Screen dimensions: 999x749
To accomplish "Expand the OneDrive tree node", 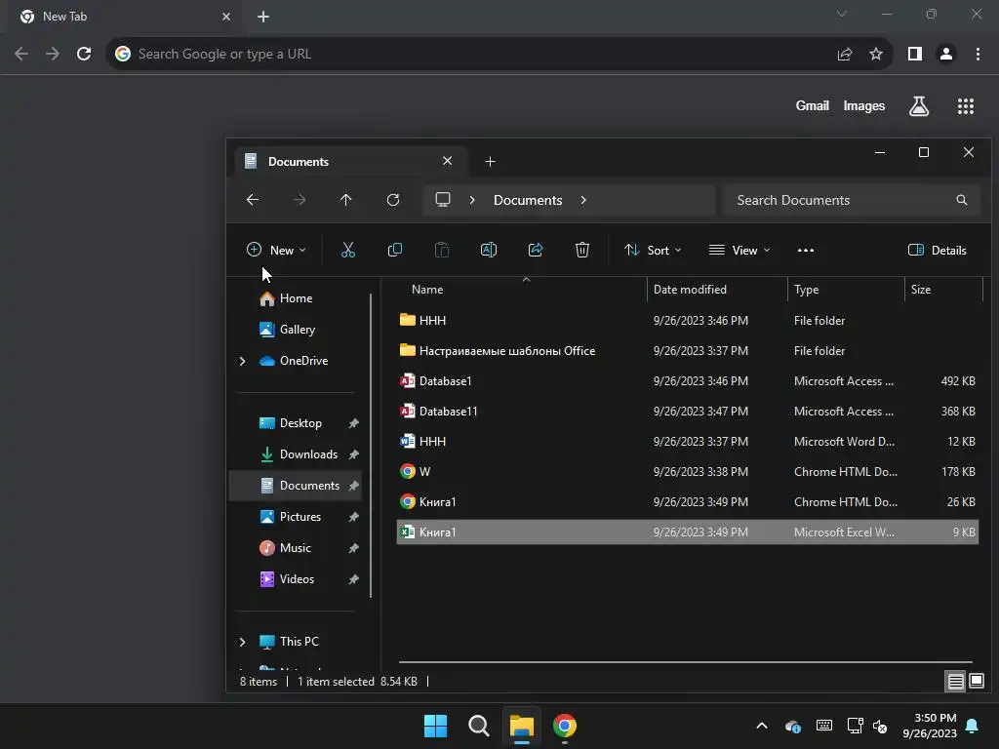I will 242,361.
